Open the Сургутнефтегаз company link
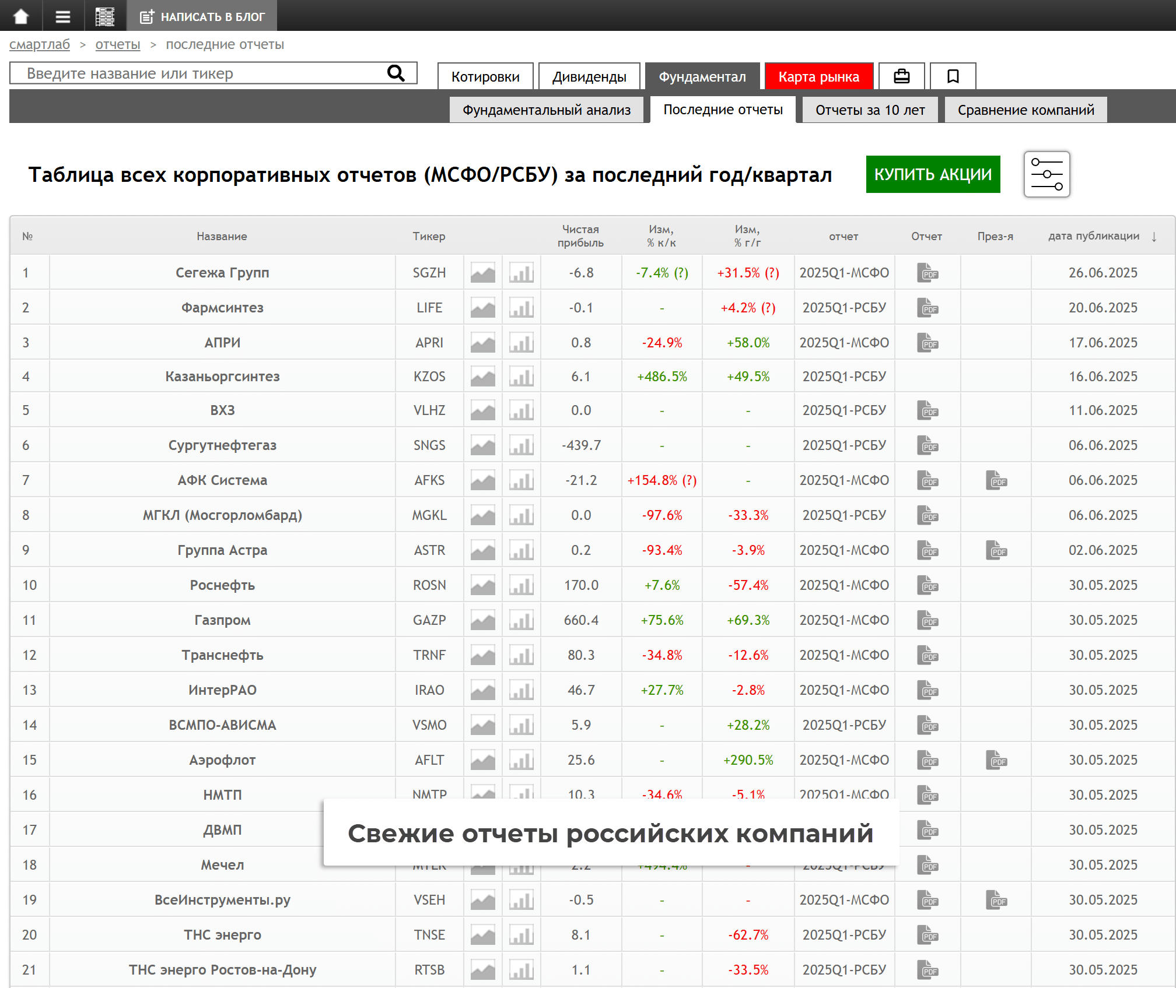This screenshot has width=1176, height=988. (x=222, y=445)
